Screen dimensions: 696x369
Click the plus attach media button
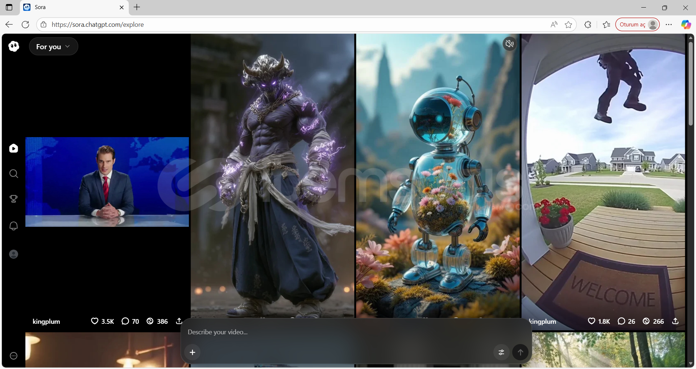192,352
